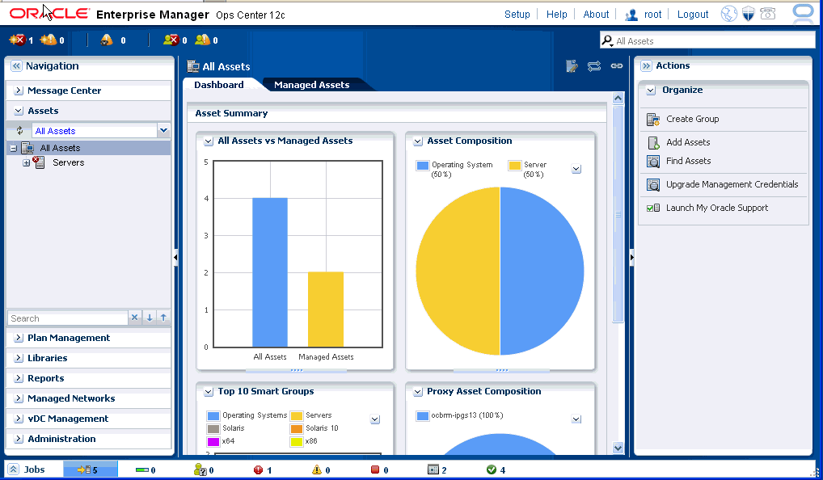This screenshot has width=823, height=480.
Task: Expand the Reports section
Action: (19, 378)
